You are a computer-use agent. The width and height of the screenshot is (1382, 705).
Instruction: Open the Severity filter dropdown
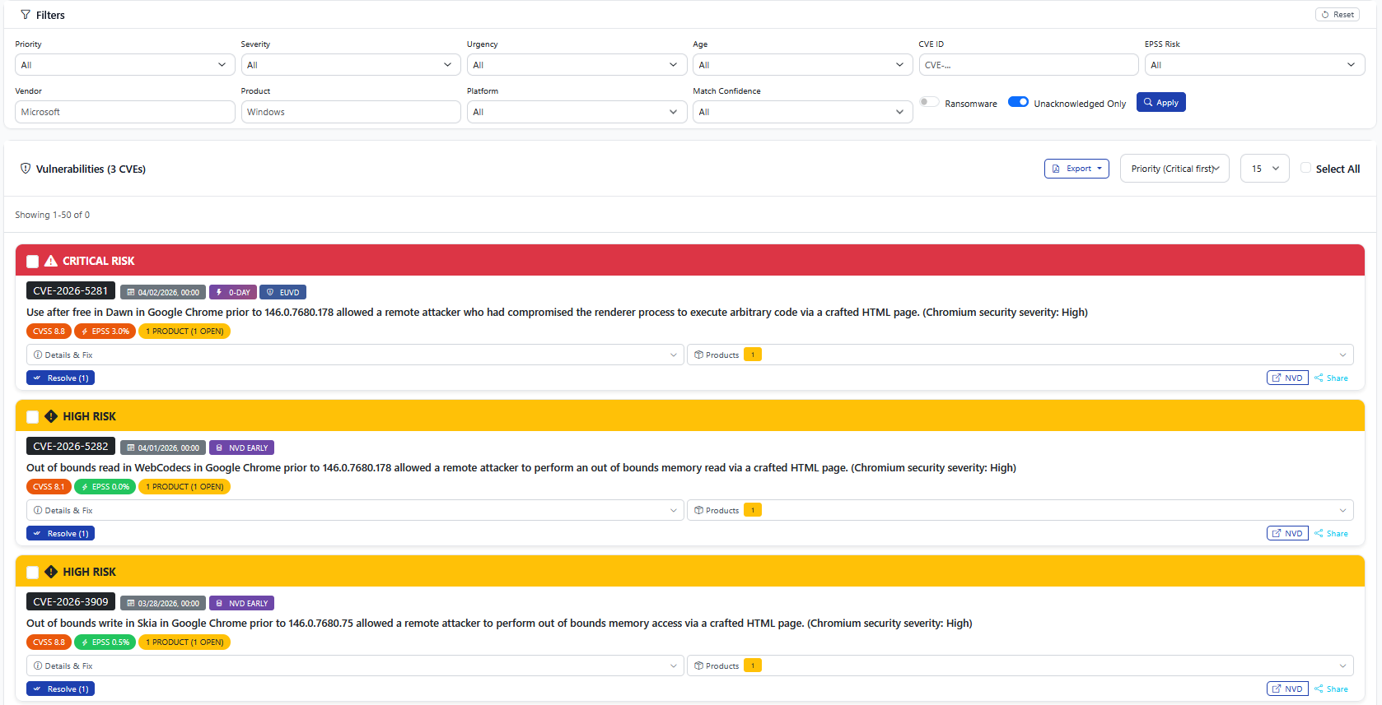351,65
